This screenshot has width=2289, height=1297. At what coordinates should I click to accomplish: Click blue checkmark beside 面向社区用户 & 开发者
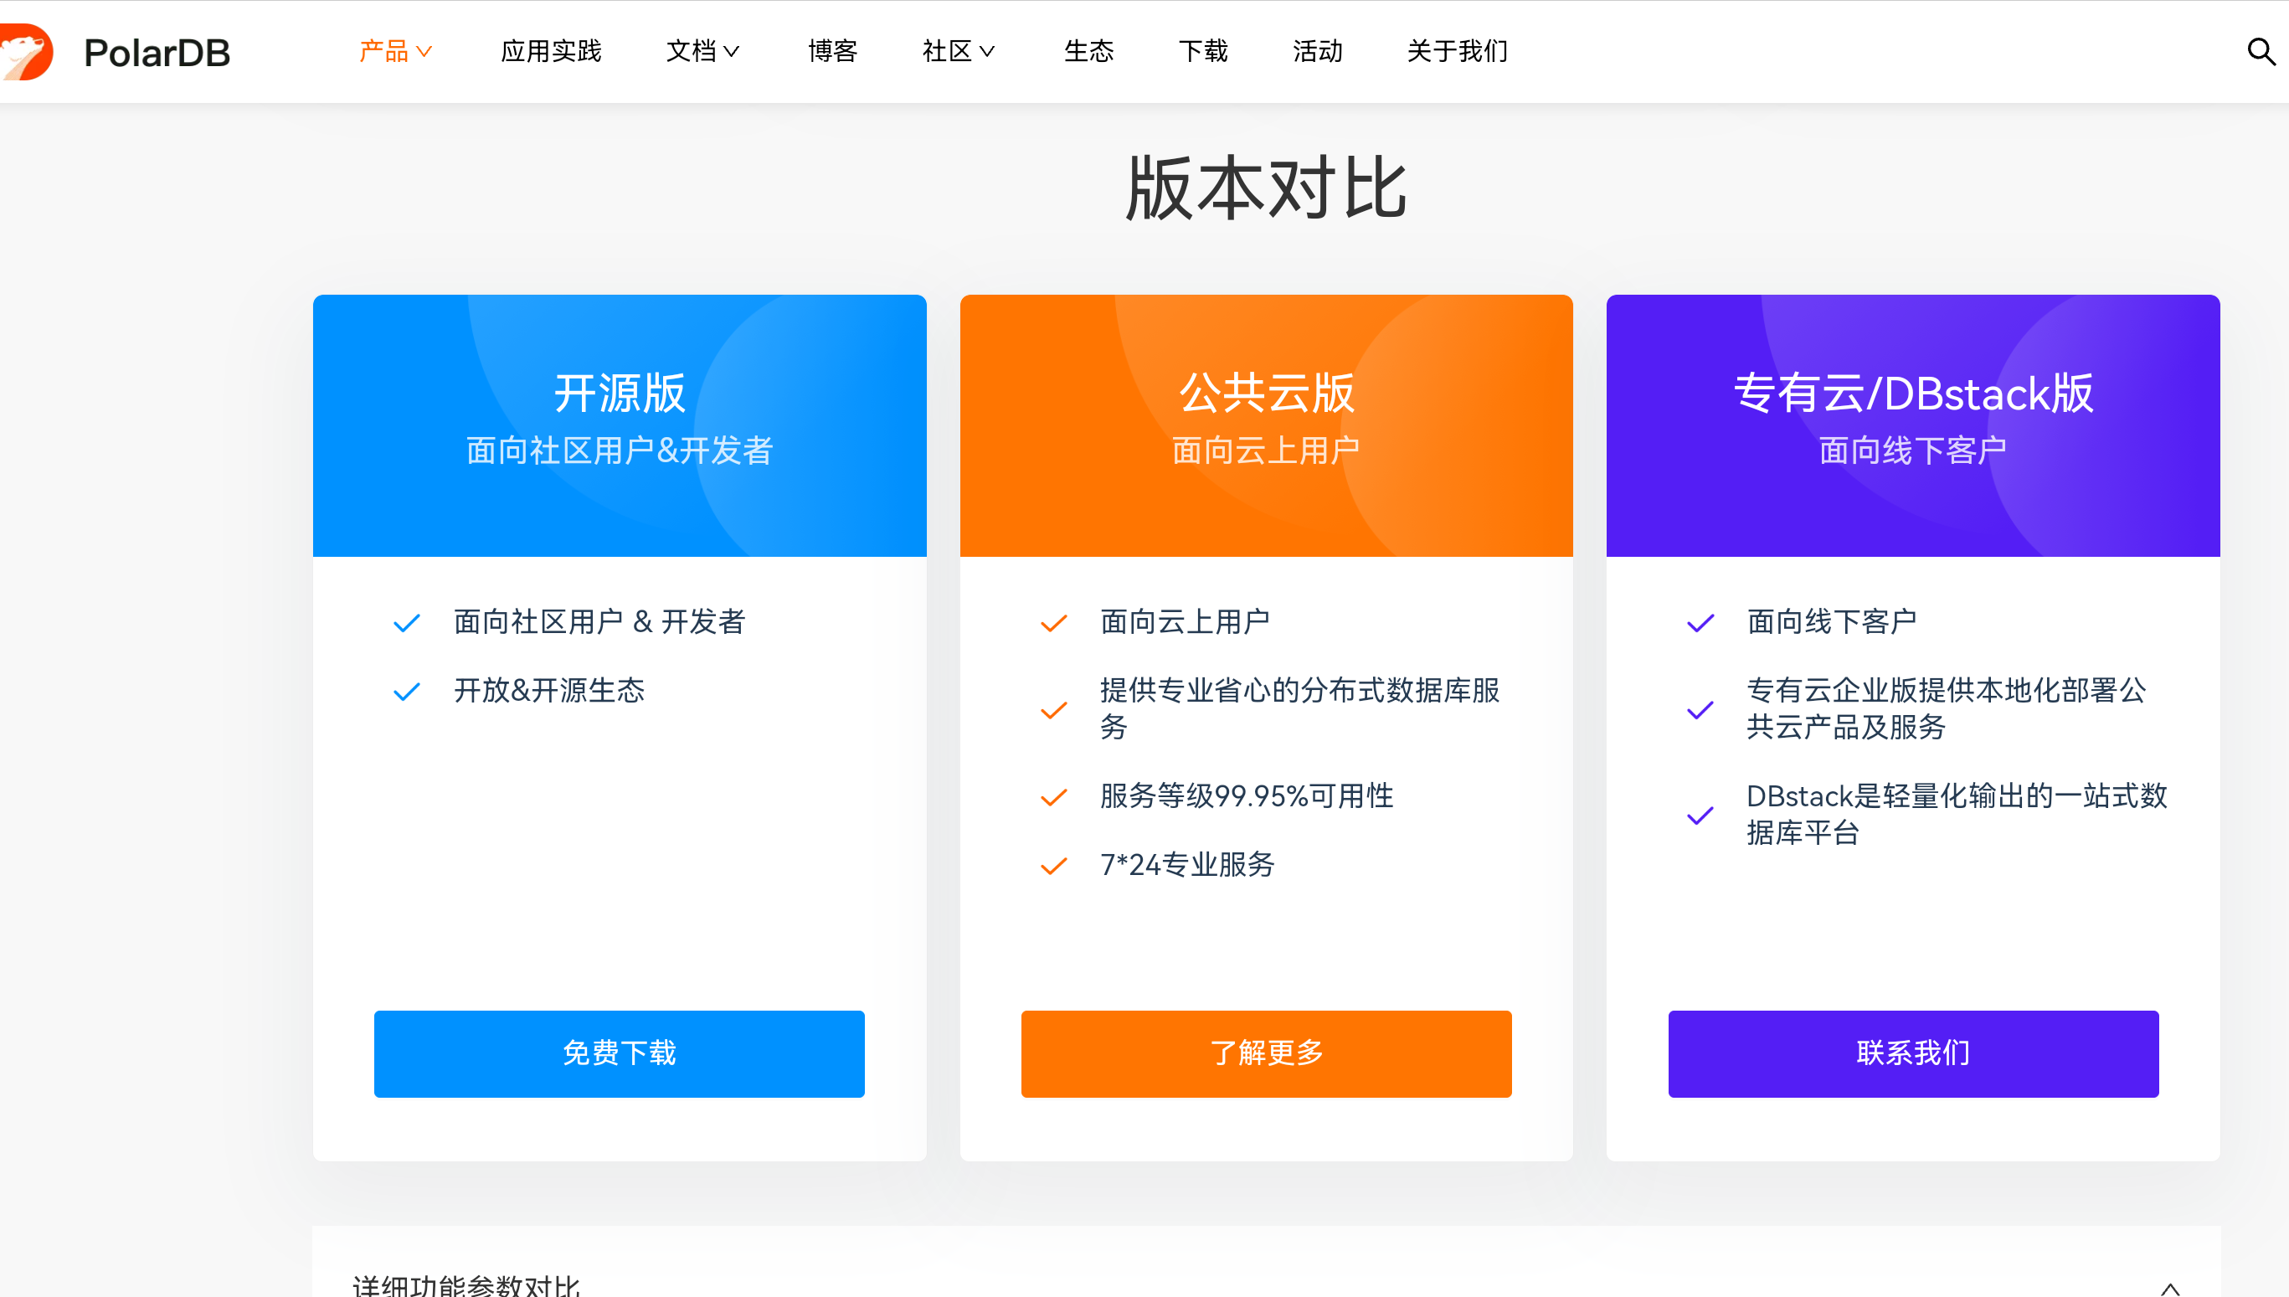407,623
